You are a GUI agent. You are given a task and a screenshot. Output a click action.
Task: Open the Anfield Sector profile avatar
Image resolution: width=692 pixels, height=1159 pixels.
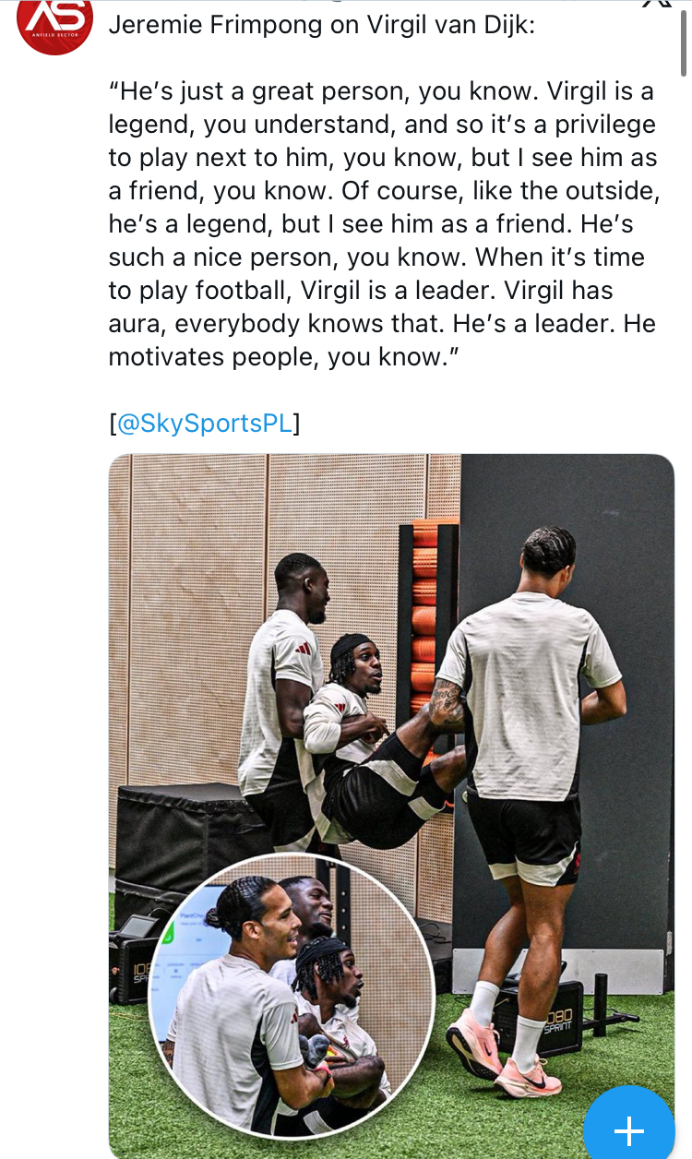point(54,20)
